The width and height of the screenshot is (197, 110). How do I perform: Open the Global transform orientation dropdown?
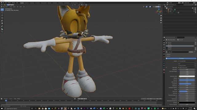[75, 5]
